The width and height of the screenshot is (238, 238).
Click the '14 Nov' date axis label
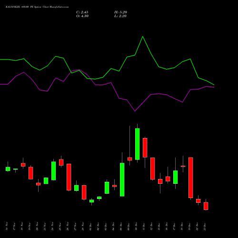coord(7,226)
